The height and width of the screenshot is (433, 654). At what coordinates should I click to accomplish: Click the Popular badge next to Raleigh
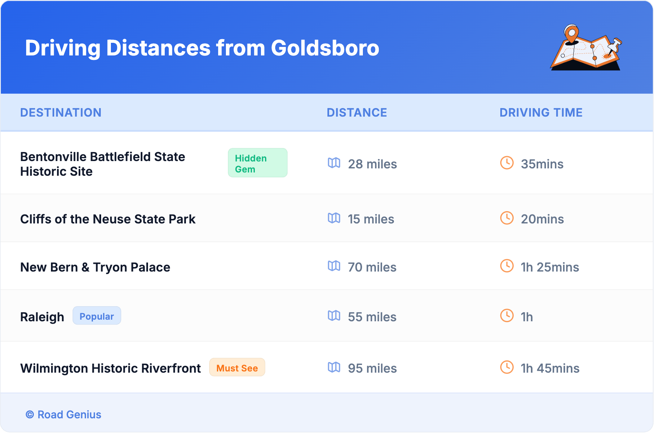point(97,316)
